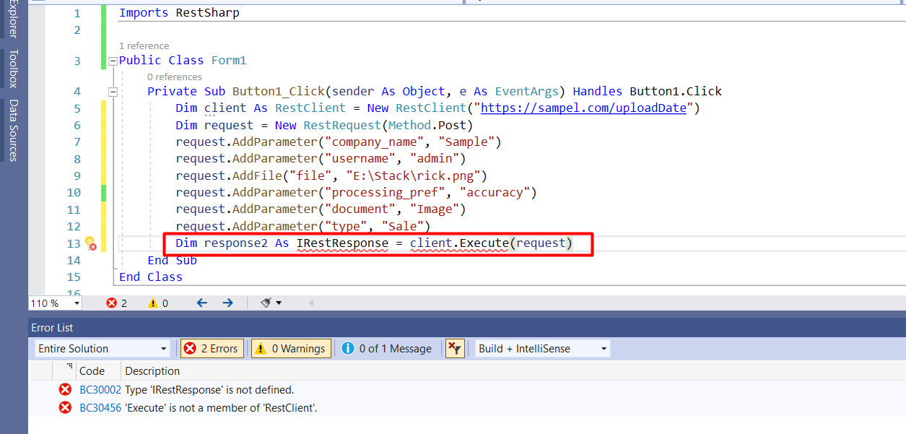This screenshot has width=906, height=434.
Task: Select the 'Execute is not a member' error description
Action: pyautogui.click(x=221, y=408)
